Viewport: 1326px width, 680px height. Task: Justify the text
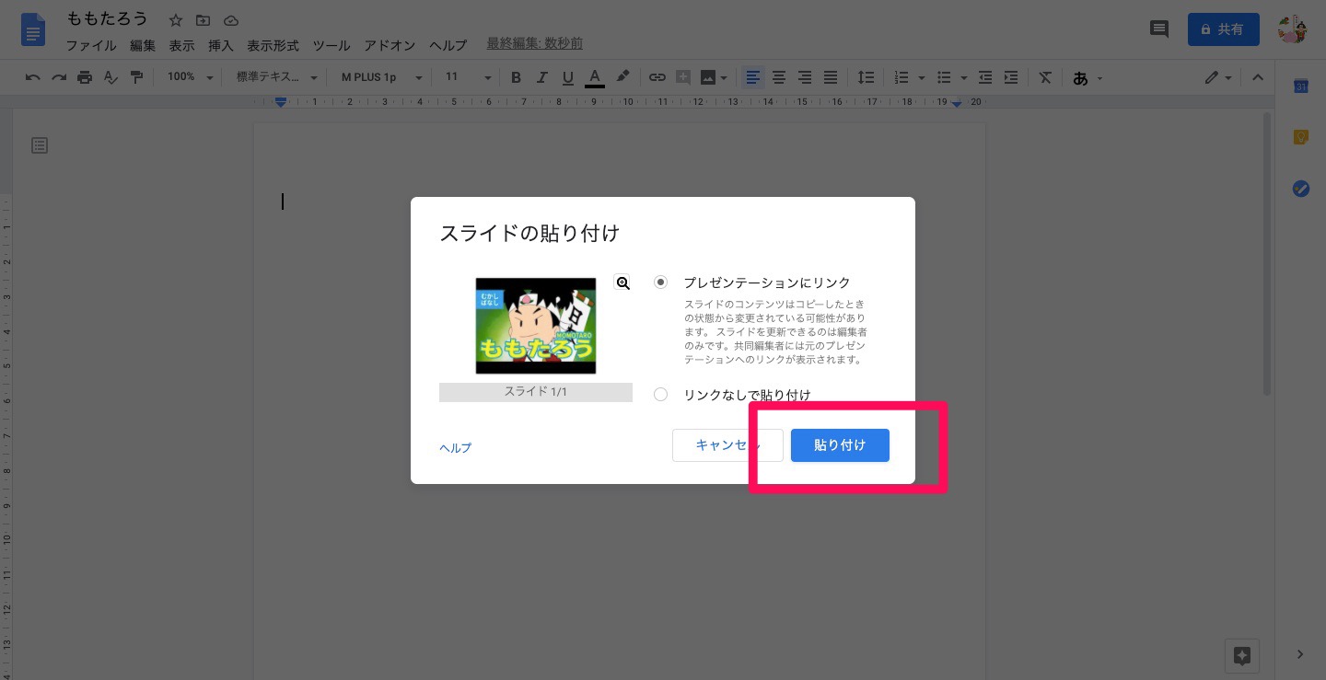click(831, 77)
